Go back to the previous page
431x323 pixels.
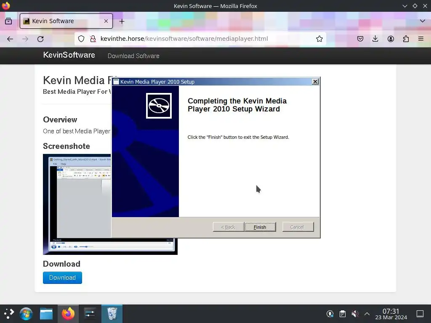(x=10, y=39)
